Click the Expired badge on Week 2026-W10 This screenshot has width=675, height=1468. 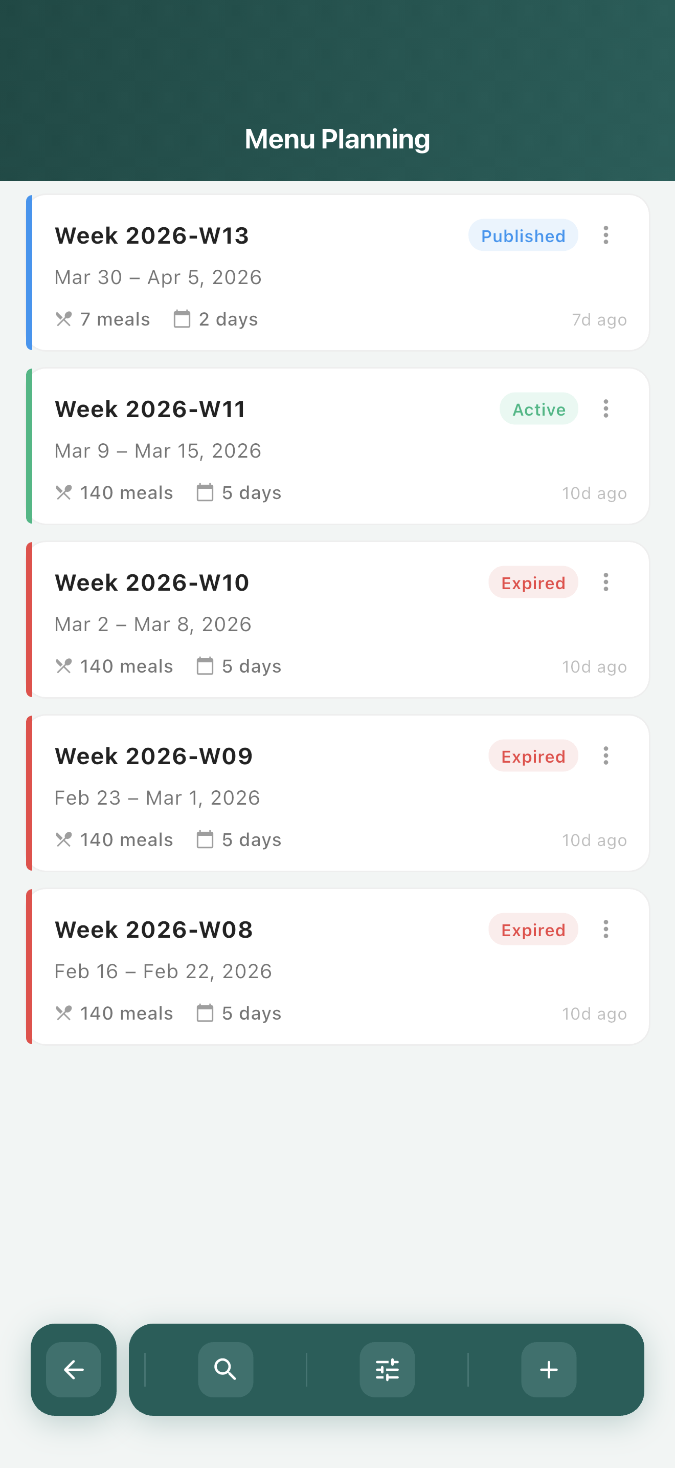[533, 582]
